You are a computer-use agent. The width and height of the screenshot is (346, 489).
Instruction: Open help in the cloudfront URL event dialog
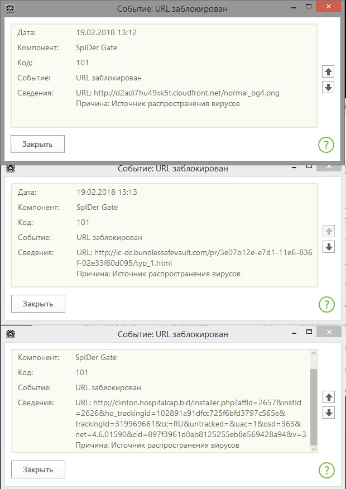point(326,145)
